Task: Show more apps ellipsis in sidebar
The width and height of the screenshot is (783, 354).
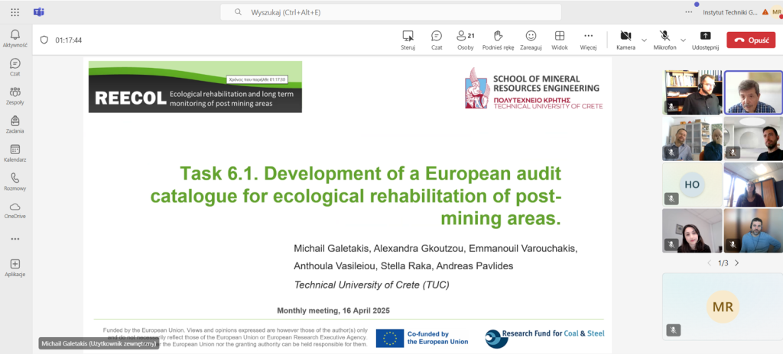Action: pos(15,239)
